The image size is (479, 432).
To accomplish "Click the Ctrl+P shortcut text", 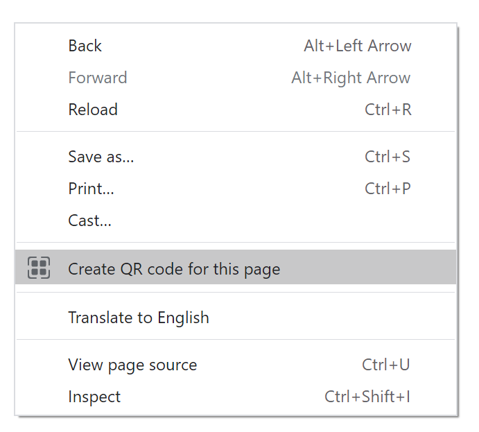I will pos(387,189).
